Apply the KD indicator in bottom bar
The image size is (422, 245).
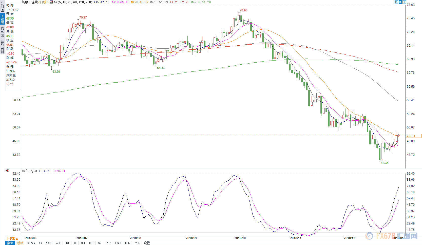(x=75, y=243)
